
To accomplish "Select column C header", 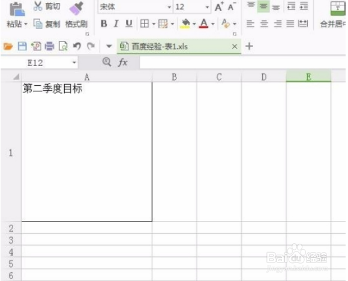I will (219, 77).
